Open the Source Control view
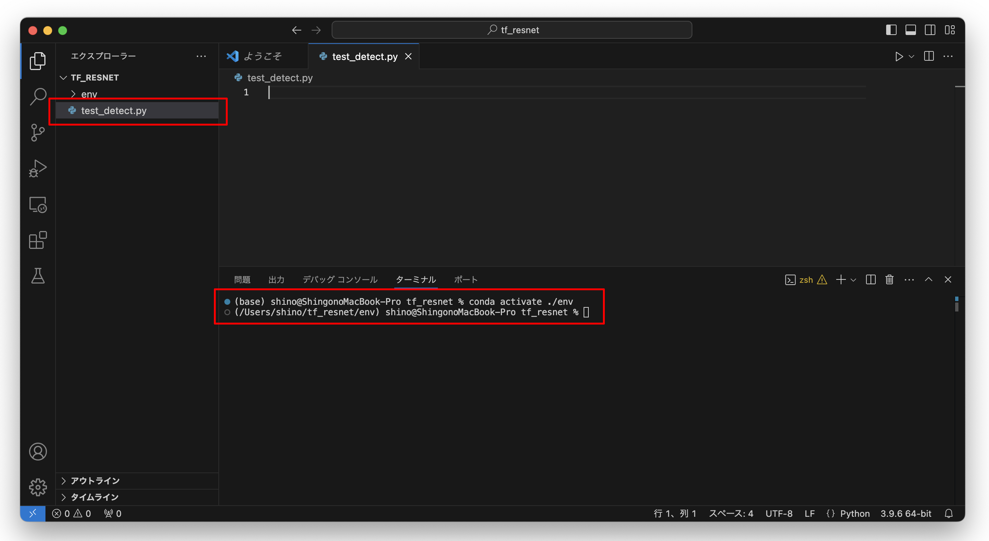The image size is (989, 541). pyautogui.click(x=38, y=133)
